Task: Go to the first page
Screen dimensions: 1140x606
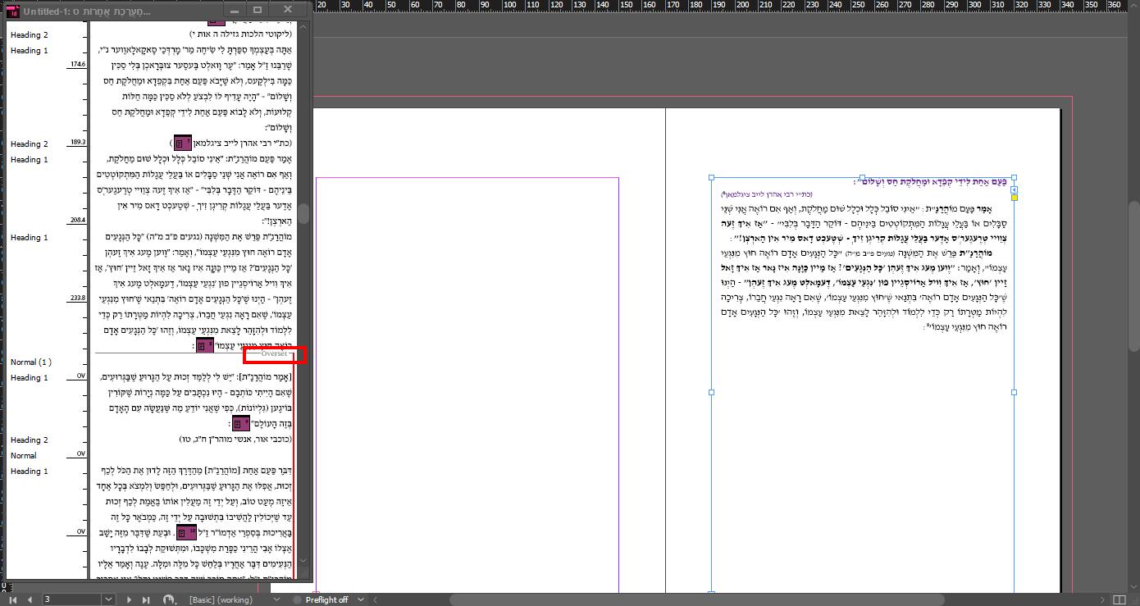Action: (x=13, y=599)
